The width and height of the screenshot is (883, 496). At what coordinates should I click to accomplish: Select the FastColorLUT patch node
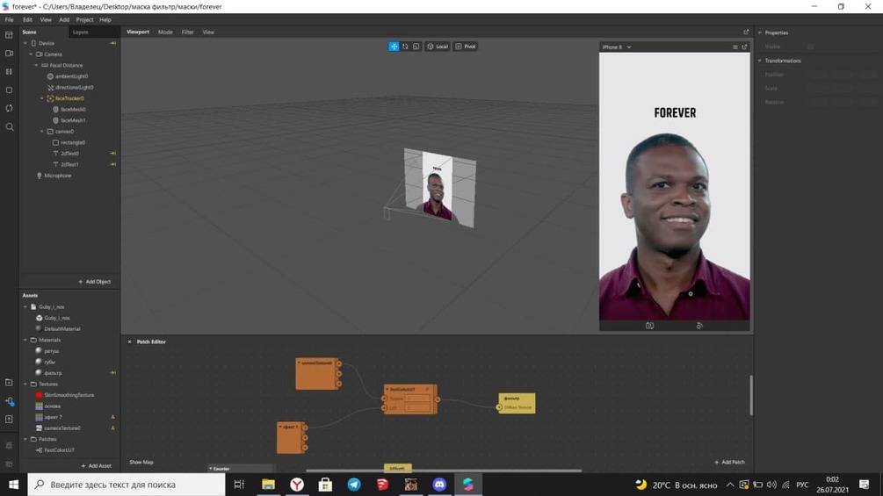[x=410, y=399]
